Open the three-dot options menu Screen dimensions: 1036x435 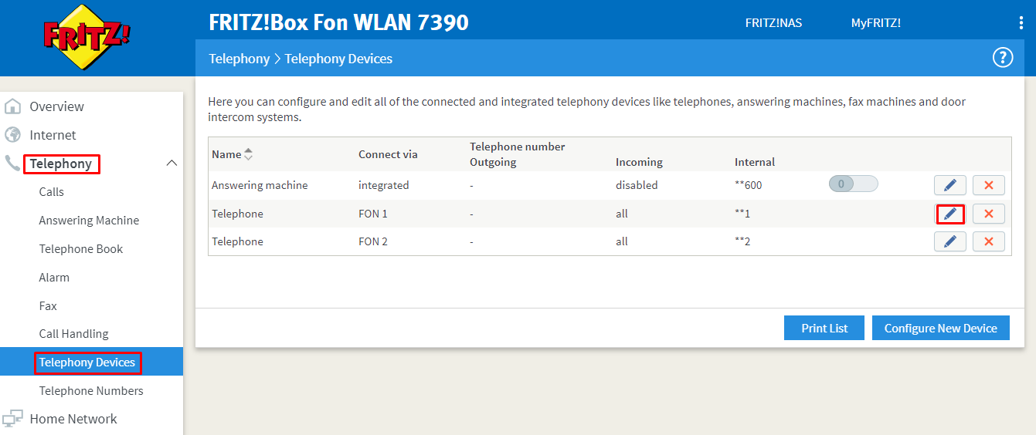point(1021,23)
